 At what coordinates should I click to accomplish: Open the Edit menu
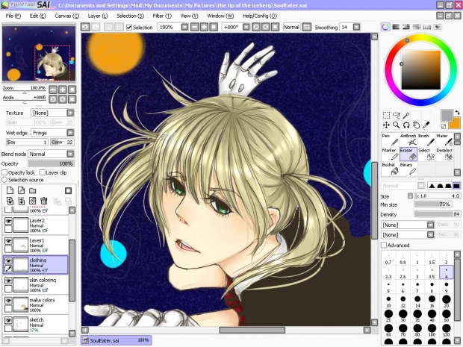[37, 16]
